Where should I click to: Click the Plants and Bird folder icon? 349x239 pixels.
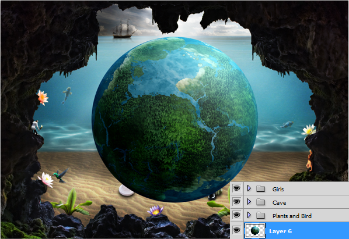pos(260,215)
